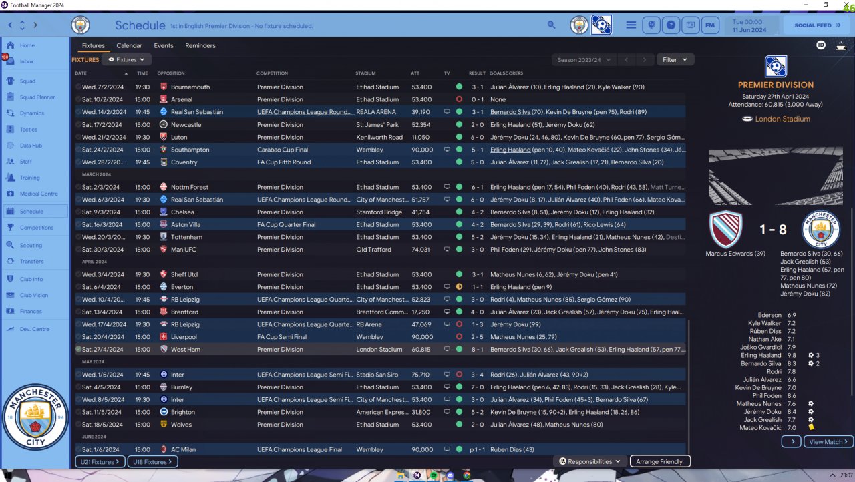Click Discord icon in the Windows taskbar
This screenshot has width=855, height=482.
point(450,475)
